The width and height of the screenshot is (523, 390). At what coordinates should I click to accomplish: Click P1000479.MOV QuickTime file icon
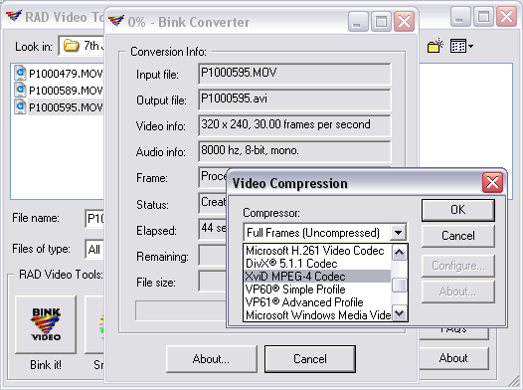click(20, 73)
